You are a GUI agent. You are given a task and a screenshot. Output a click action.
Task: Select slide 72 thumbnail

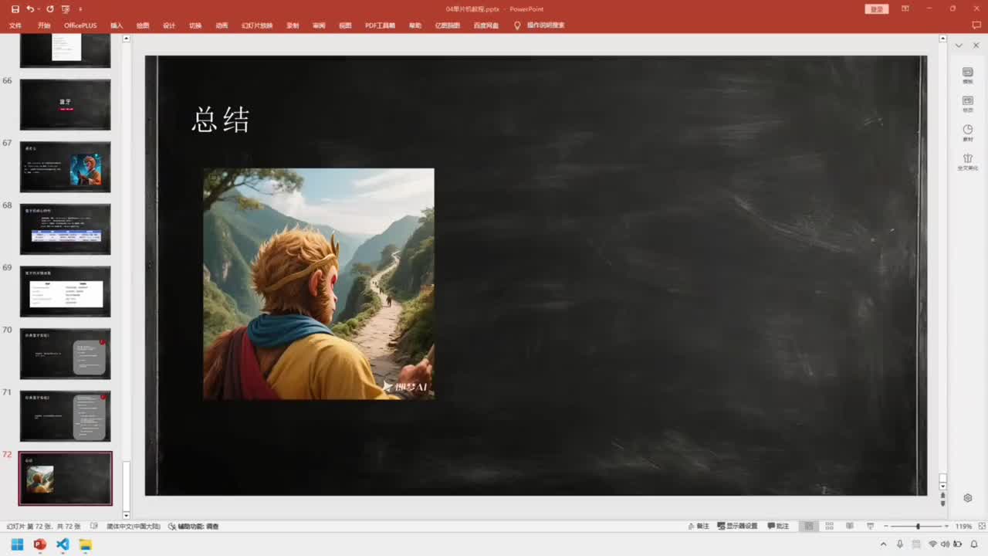(66, 479)
